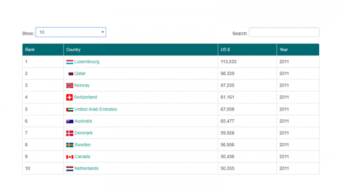
Task: Click the Qatar flag icon
Action: [x=71, y=74]
